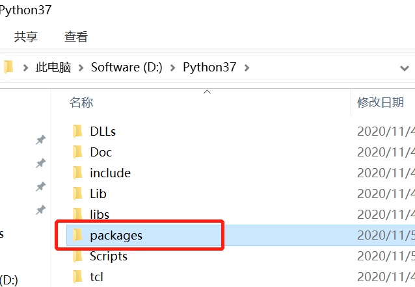415x287 pixels.
Task: Click the Lib folder icon
Action: 77,193
